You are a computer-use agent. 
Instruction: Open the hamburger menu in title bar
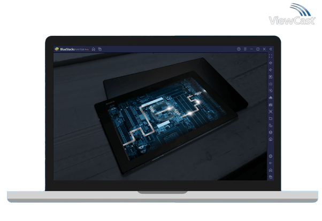[245, 49]
